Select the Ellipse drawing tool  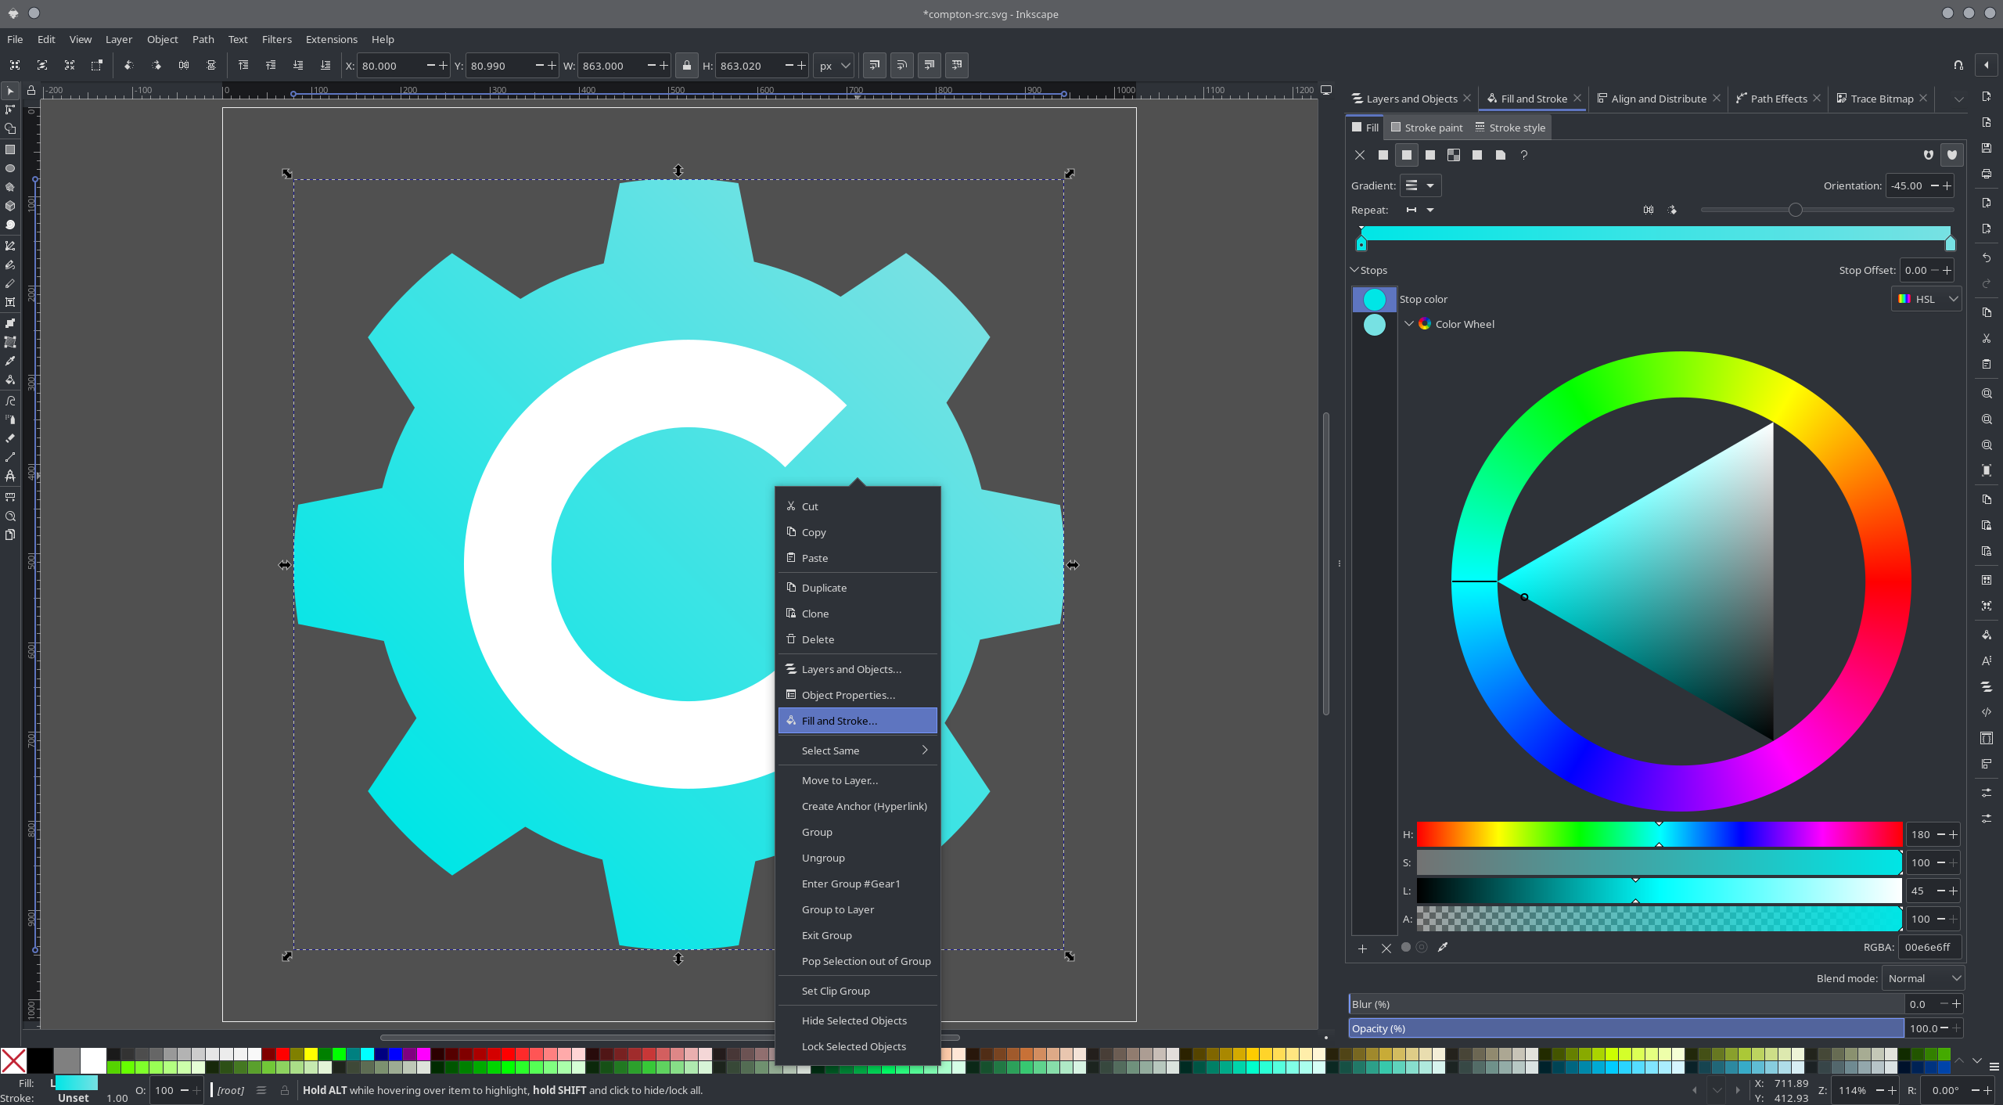tap(10, 168)
